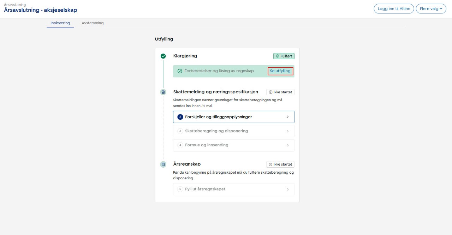Click the Fullført status badge
This screenshot has height=235, width=452.
284,56
